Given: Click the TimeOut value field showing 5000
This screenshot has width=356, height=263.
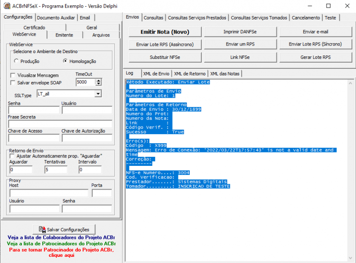Looking at the screenshot, I should tap(85, 82).
